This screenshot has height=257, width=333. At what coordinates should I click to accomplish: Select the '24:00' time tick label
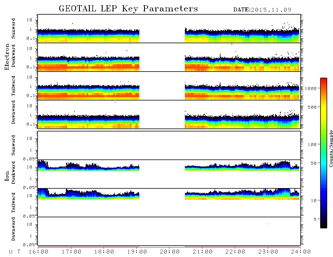pyautogui.click(x=301, y=252)
